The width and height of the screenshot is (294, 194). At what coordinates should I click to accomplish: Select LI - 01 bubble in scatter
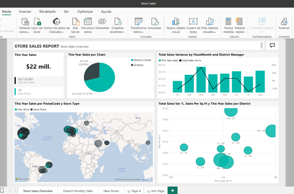184,147
